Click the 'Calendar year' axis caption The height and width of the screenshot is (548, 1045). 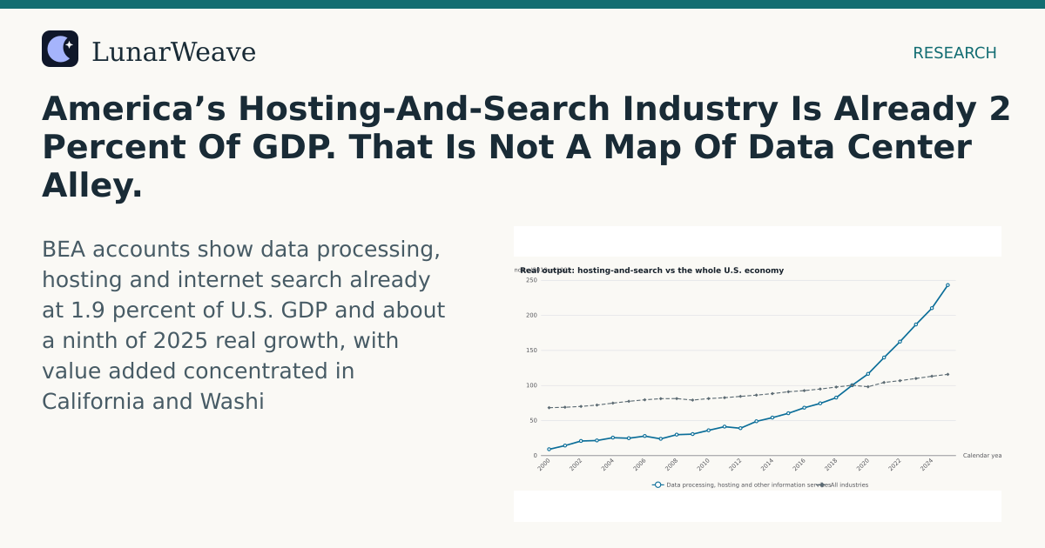point(982,456)
